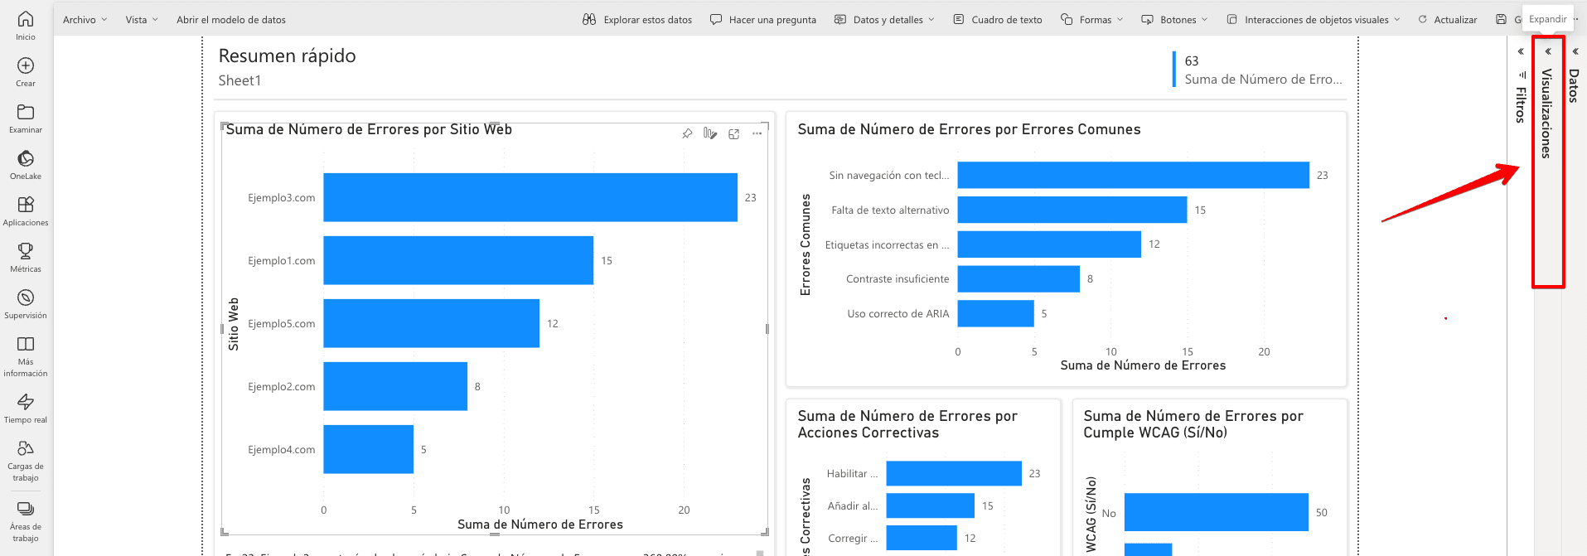Expand the Filtros pane

click(1521, 51)
